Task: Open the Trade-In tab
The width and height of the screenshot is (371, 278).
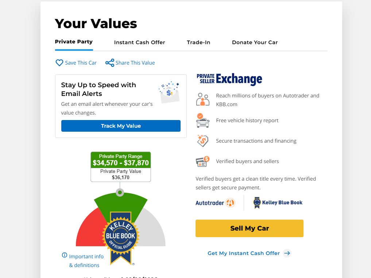Action: (198, 42)
